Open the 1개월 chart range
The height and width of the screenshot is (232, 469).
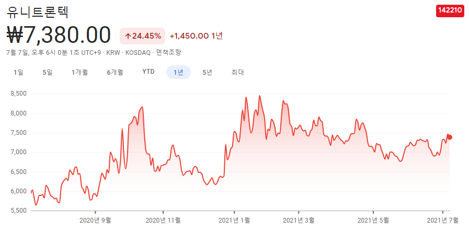[79, 72]
